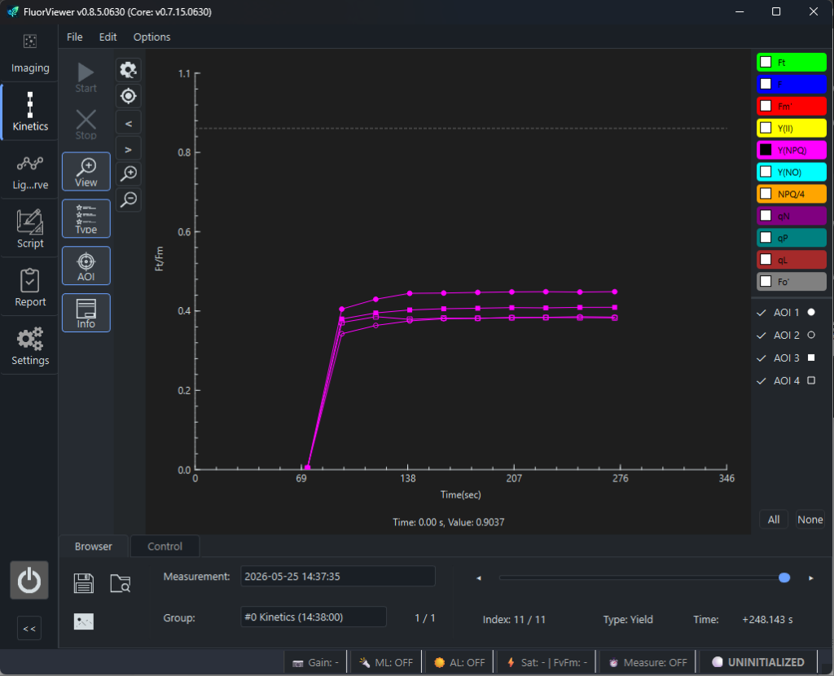The height and width of the screenshot is (676, 834).
Task: Enable the blue F checkbox
Action: click(766, 84)
